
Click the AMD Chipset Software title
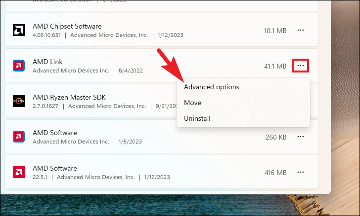point(67,26)
